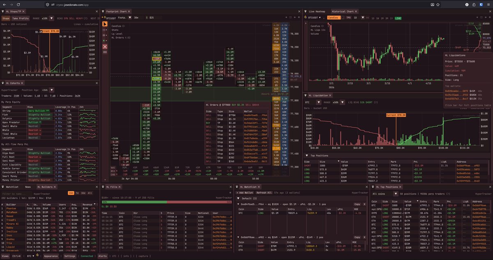Switch to Stops view in HL Stops/TP
This screenshot has height=260, width=493.
6,18
